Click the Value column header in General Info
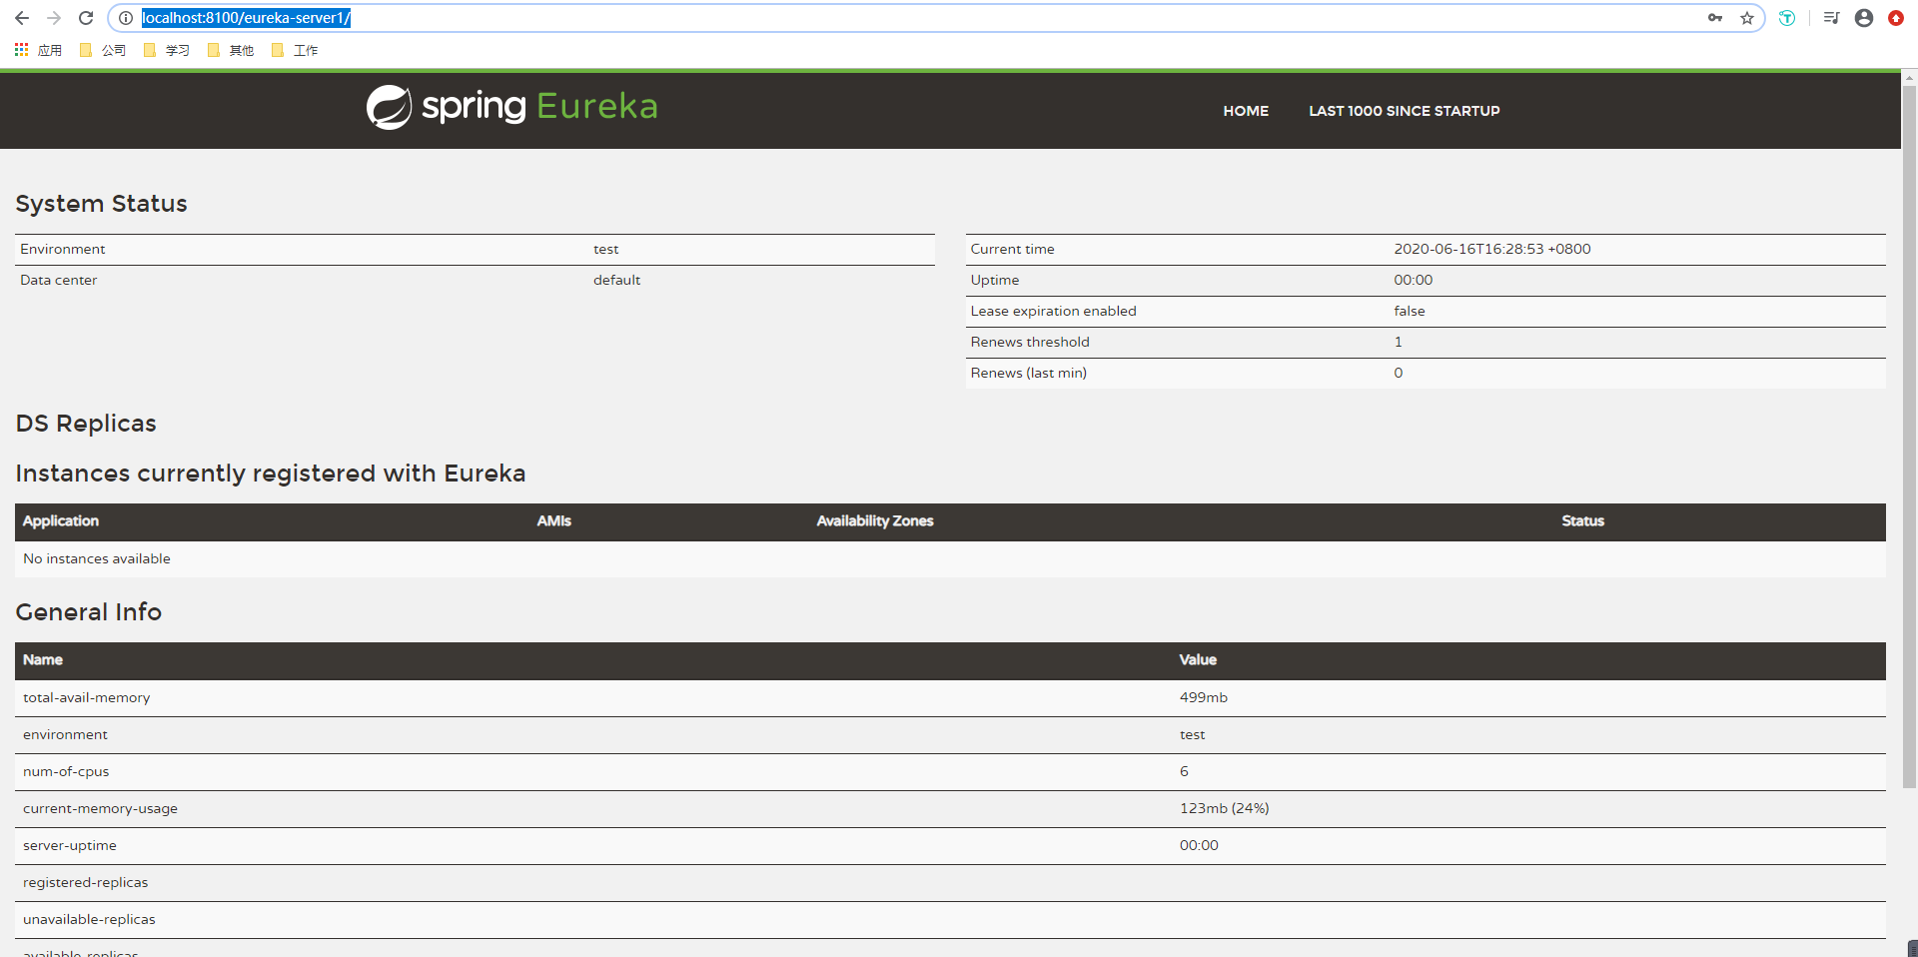 coord(1198,659)
